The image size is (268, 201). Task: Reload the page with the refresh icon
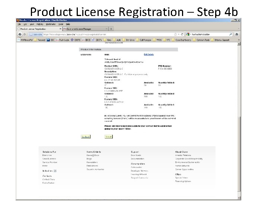(x=182, y=34)
